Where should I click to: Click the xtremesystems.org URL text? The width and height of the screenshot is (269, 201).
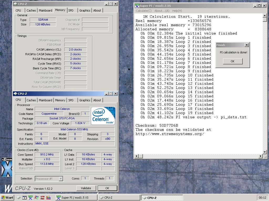click(x=170, y=134)
